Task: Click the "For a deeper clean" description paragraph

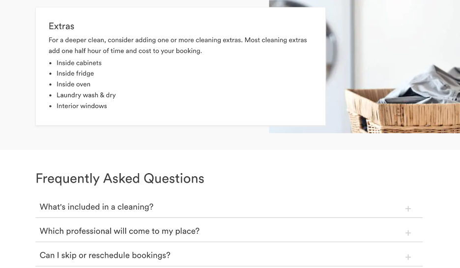Action: (x=177, y=45)
